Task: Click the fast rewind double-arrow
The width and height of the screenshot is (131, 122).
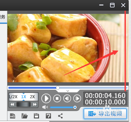Action: click(12, 104)
